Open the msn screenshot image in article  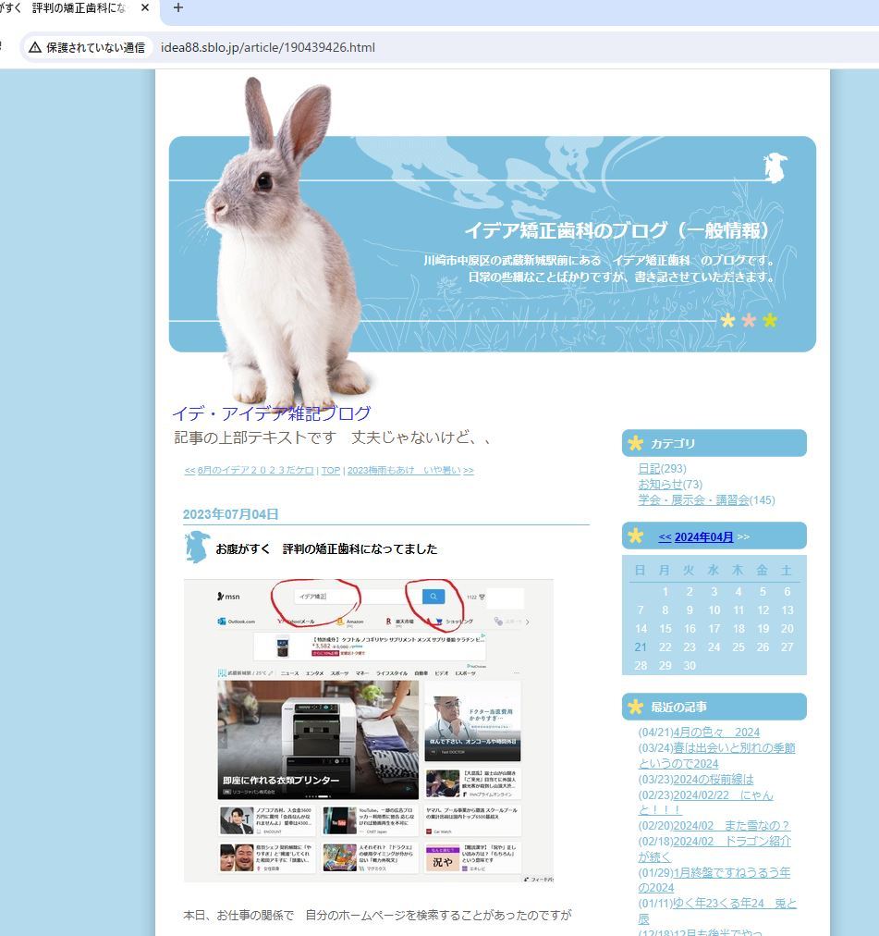(x=368, y=730)
